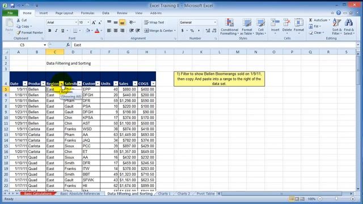
Task: Click the Wrap Text button
Action: pyautogui.click(x=154, y=23)
